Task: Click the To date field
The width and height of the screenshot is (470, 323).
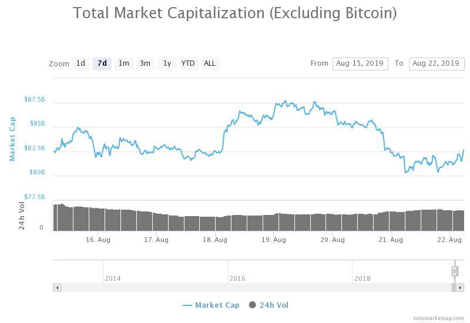Action: coord(435,63)
